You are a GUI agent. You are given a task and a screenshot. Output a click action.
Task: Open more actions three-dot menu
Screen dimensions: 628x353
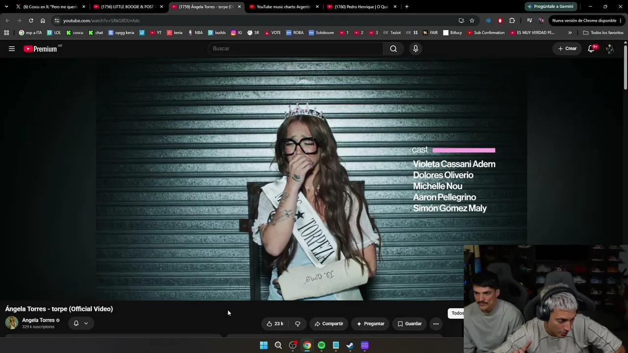point(436,324)
